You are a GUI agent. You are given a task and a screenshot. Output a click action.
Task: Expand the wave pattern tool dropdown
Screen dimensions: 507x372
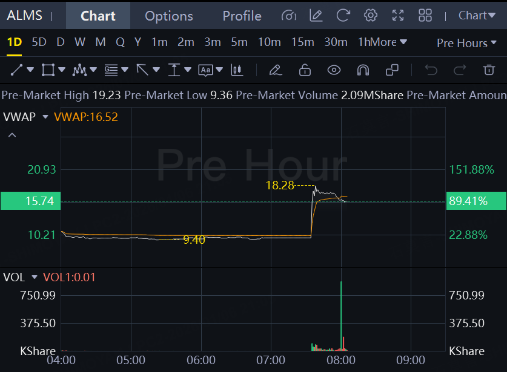point(93,70)
